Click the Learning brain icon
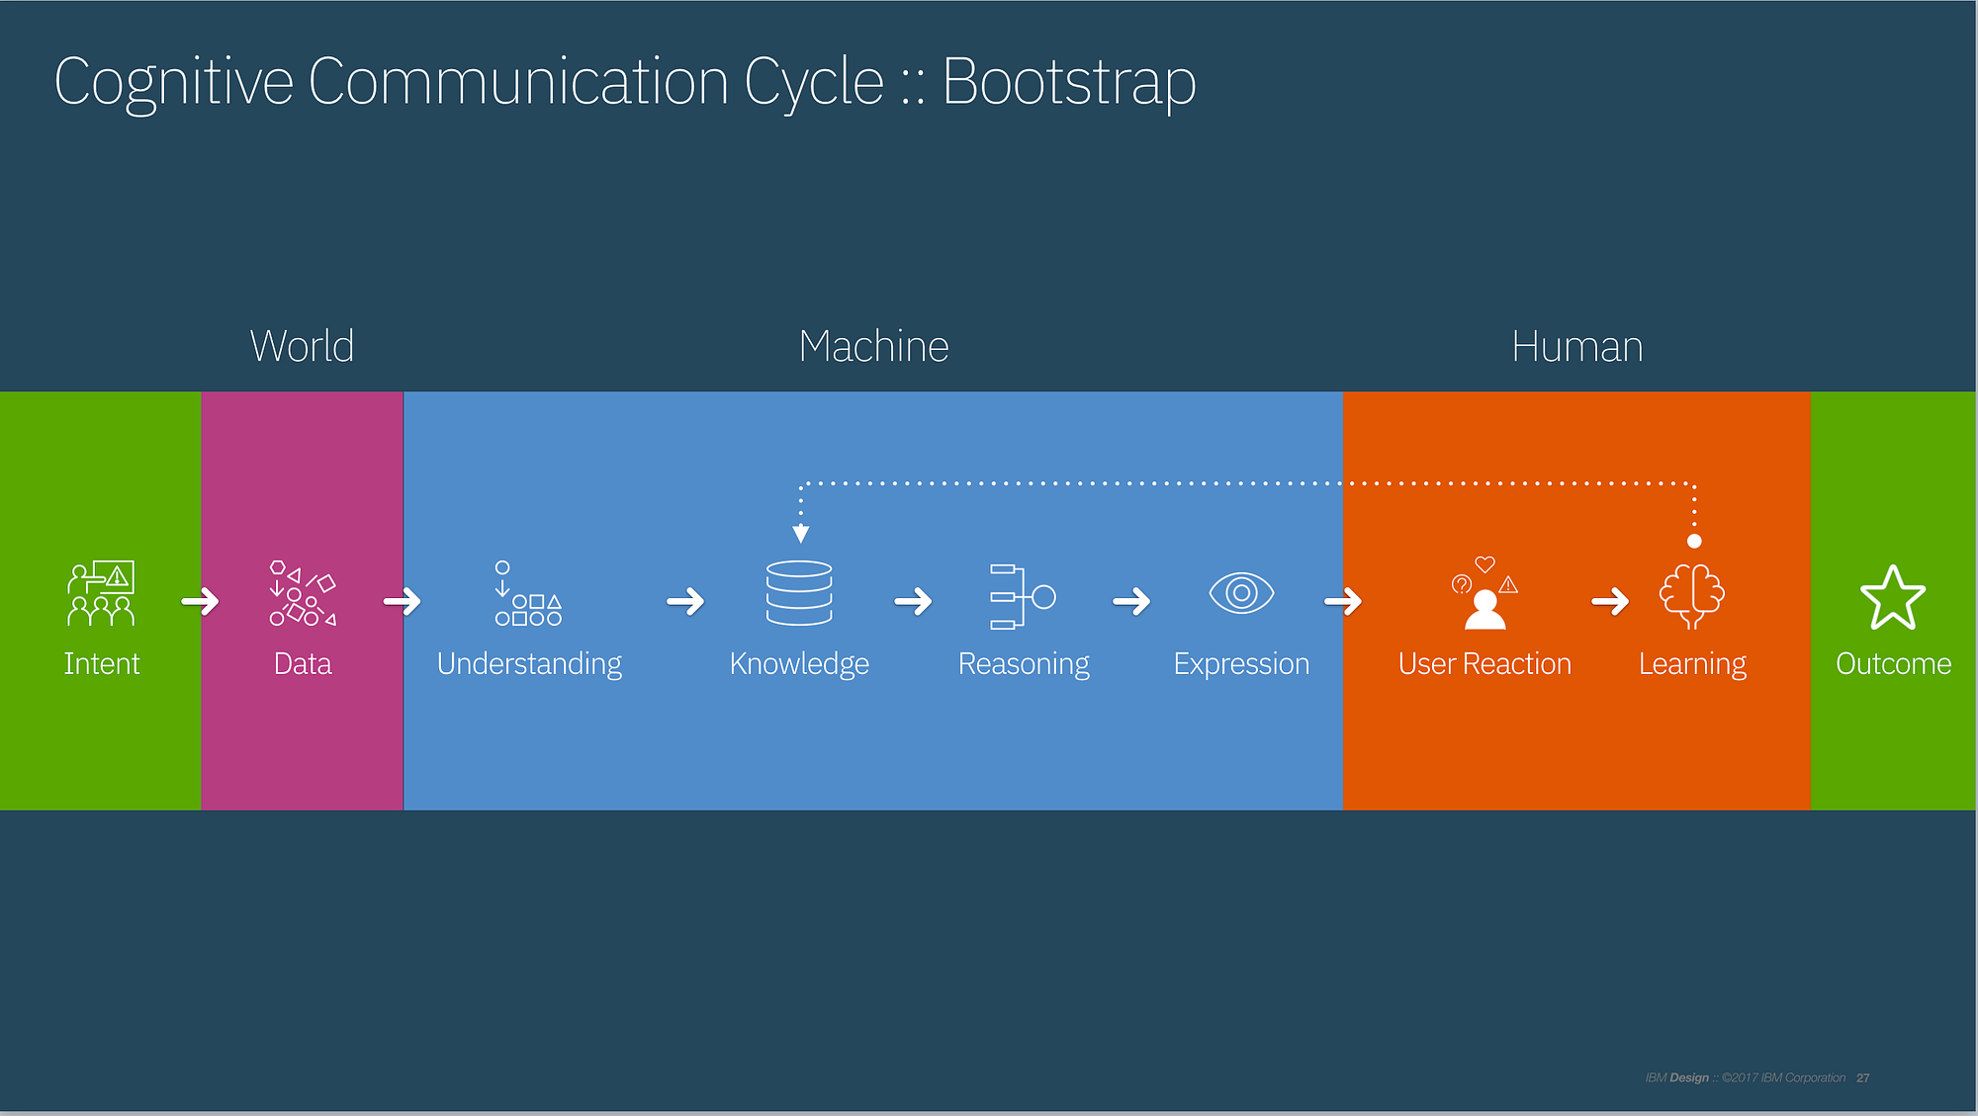 [1692, 596]
